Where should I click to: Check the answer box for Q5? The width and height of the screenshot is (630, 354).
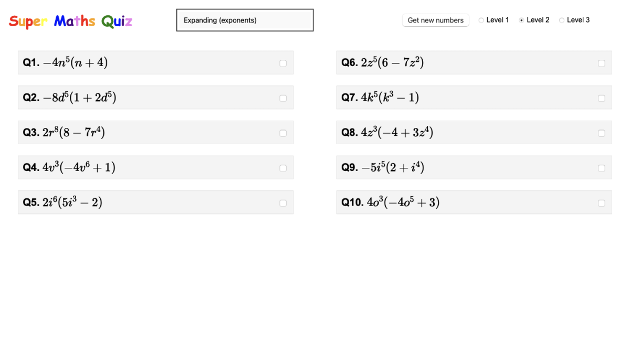[x=283, y=202]
